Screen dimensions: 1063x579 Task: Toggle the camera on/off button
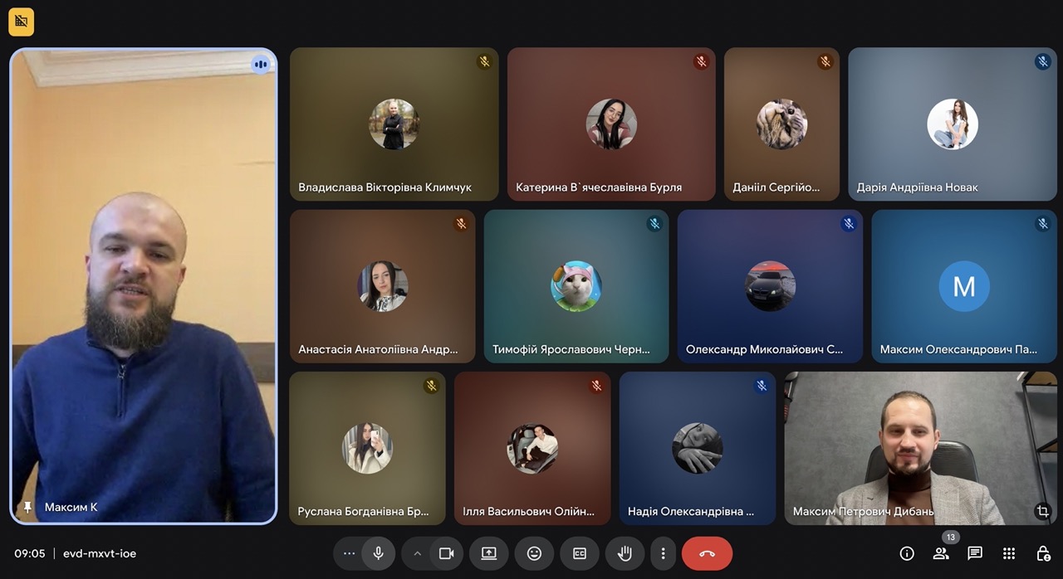(x=446, y=553)
